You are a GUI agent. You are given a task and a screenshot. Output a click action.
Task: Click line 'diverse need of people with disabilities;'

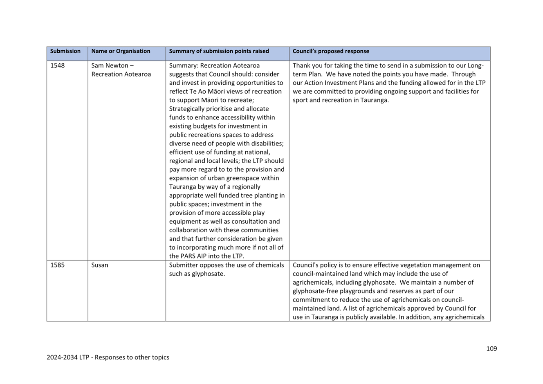pyautogui.click(x=226, y=144)
